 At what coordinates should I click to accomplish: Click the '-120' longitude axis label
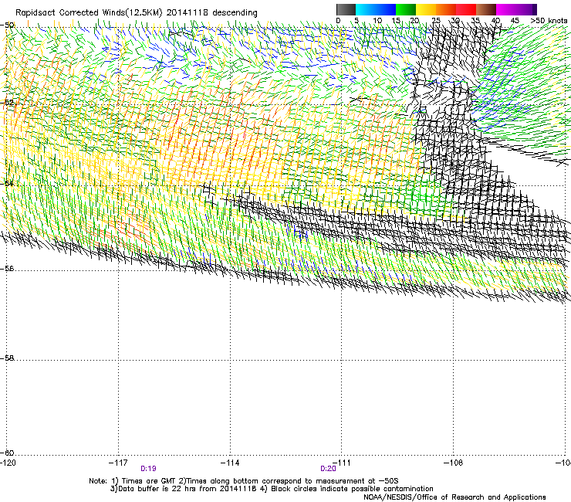8,463
